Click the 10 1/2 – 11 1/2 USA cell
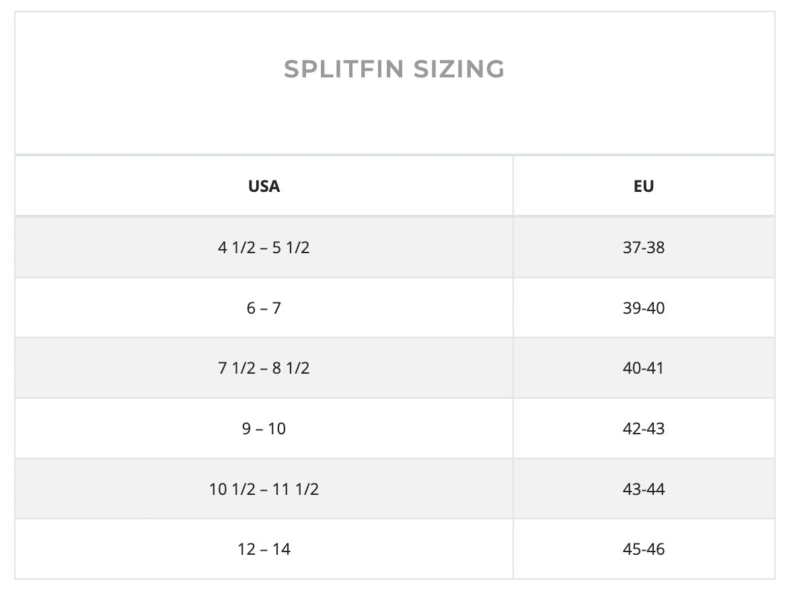Image resolution: width=787 pixels, height=606 pixels. pyautogui.click(x=264, y=488)
